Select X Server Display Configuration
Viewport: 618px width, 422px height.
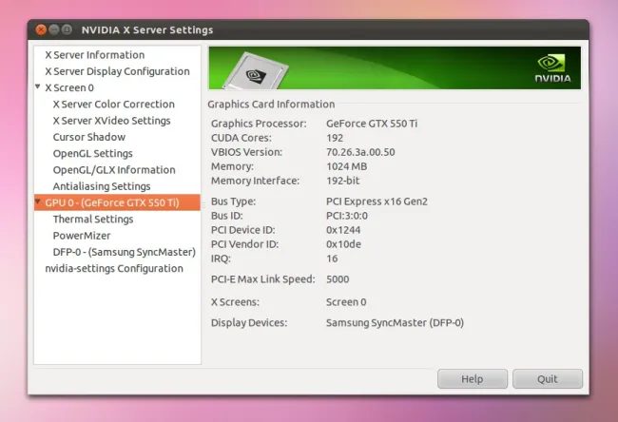117,71
